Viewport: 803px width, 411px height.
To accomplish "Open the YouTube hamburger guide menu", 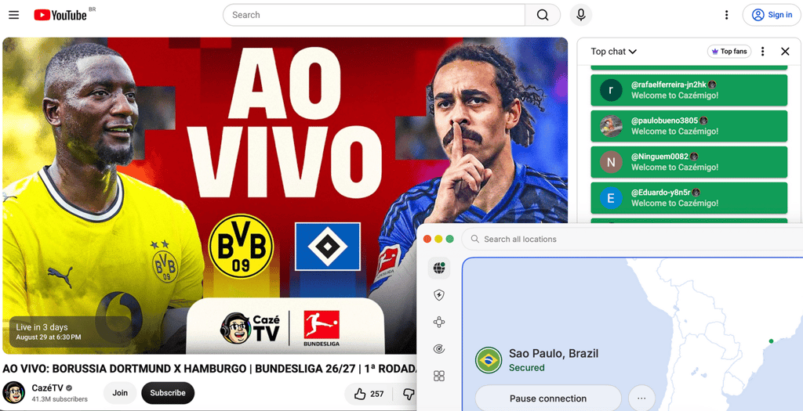I will [x=14, y=15].
